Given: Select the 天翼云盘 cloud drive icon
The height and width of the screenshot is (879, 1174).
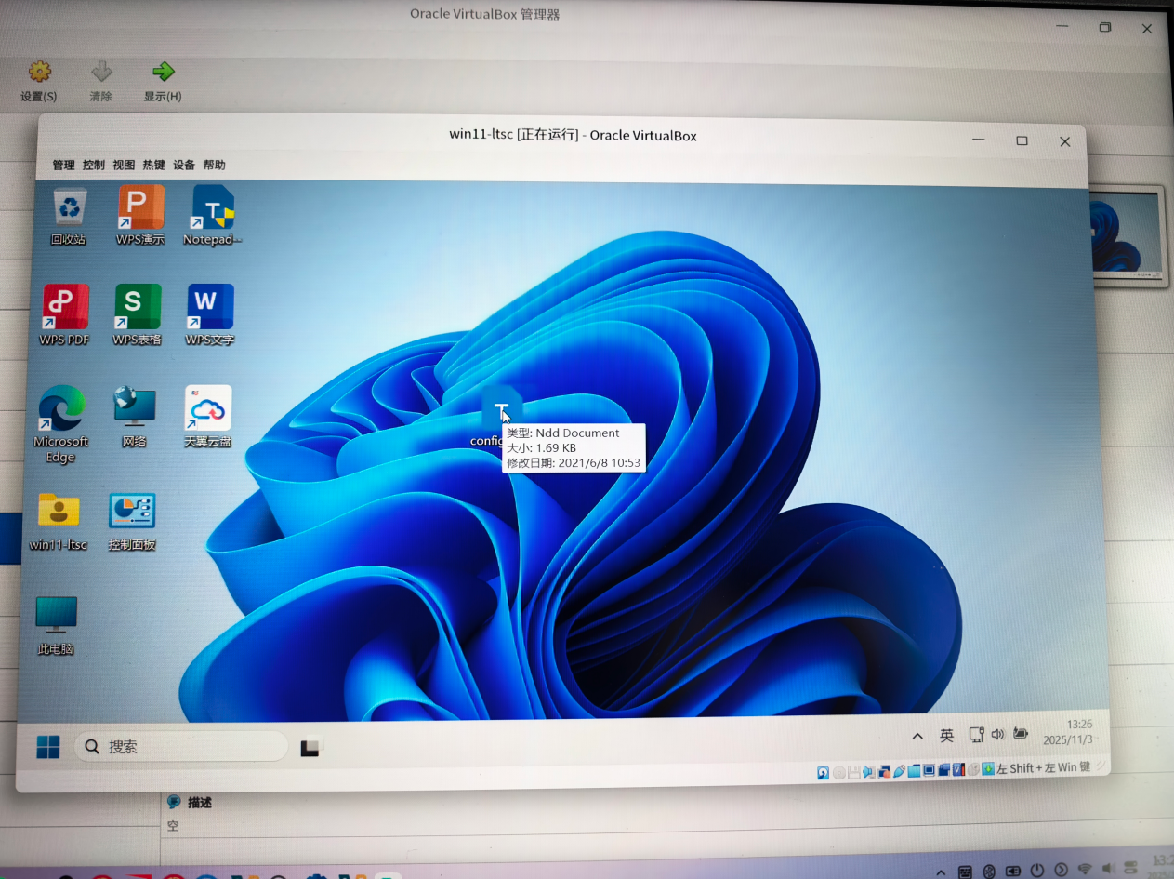Looking at the screenshot, I should (x=208, y=417).
